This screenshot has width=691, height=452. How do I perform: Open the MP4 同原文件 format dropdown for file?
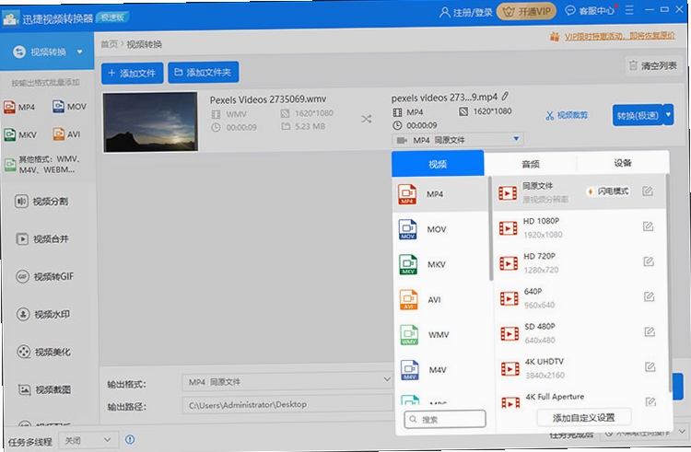(x=457, y=140)
